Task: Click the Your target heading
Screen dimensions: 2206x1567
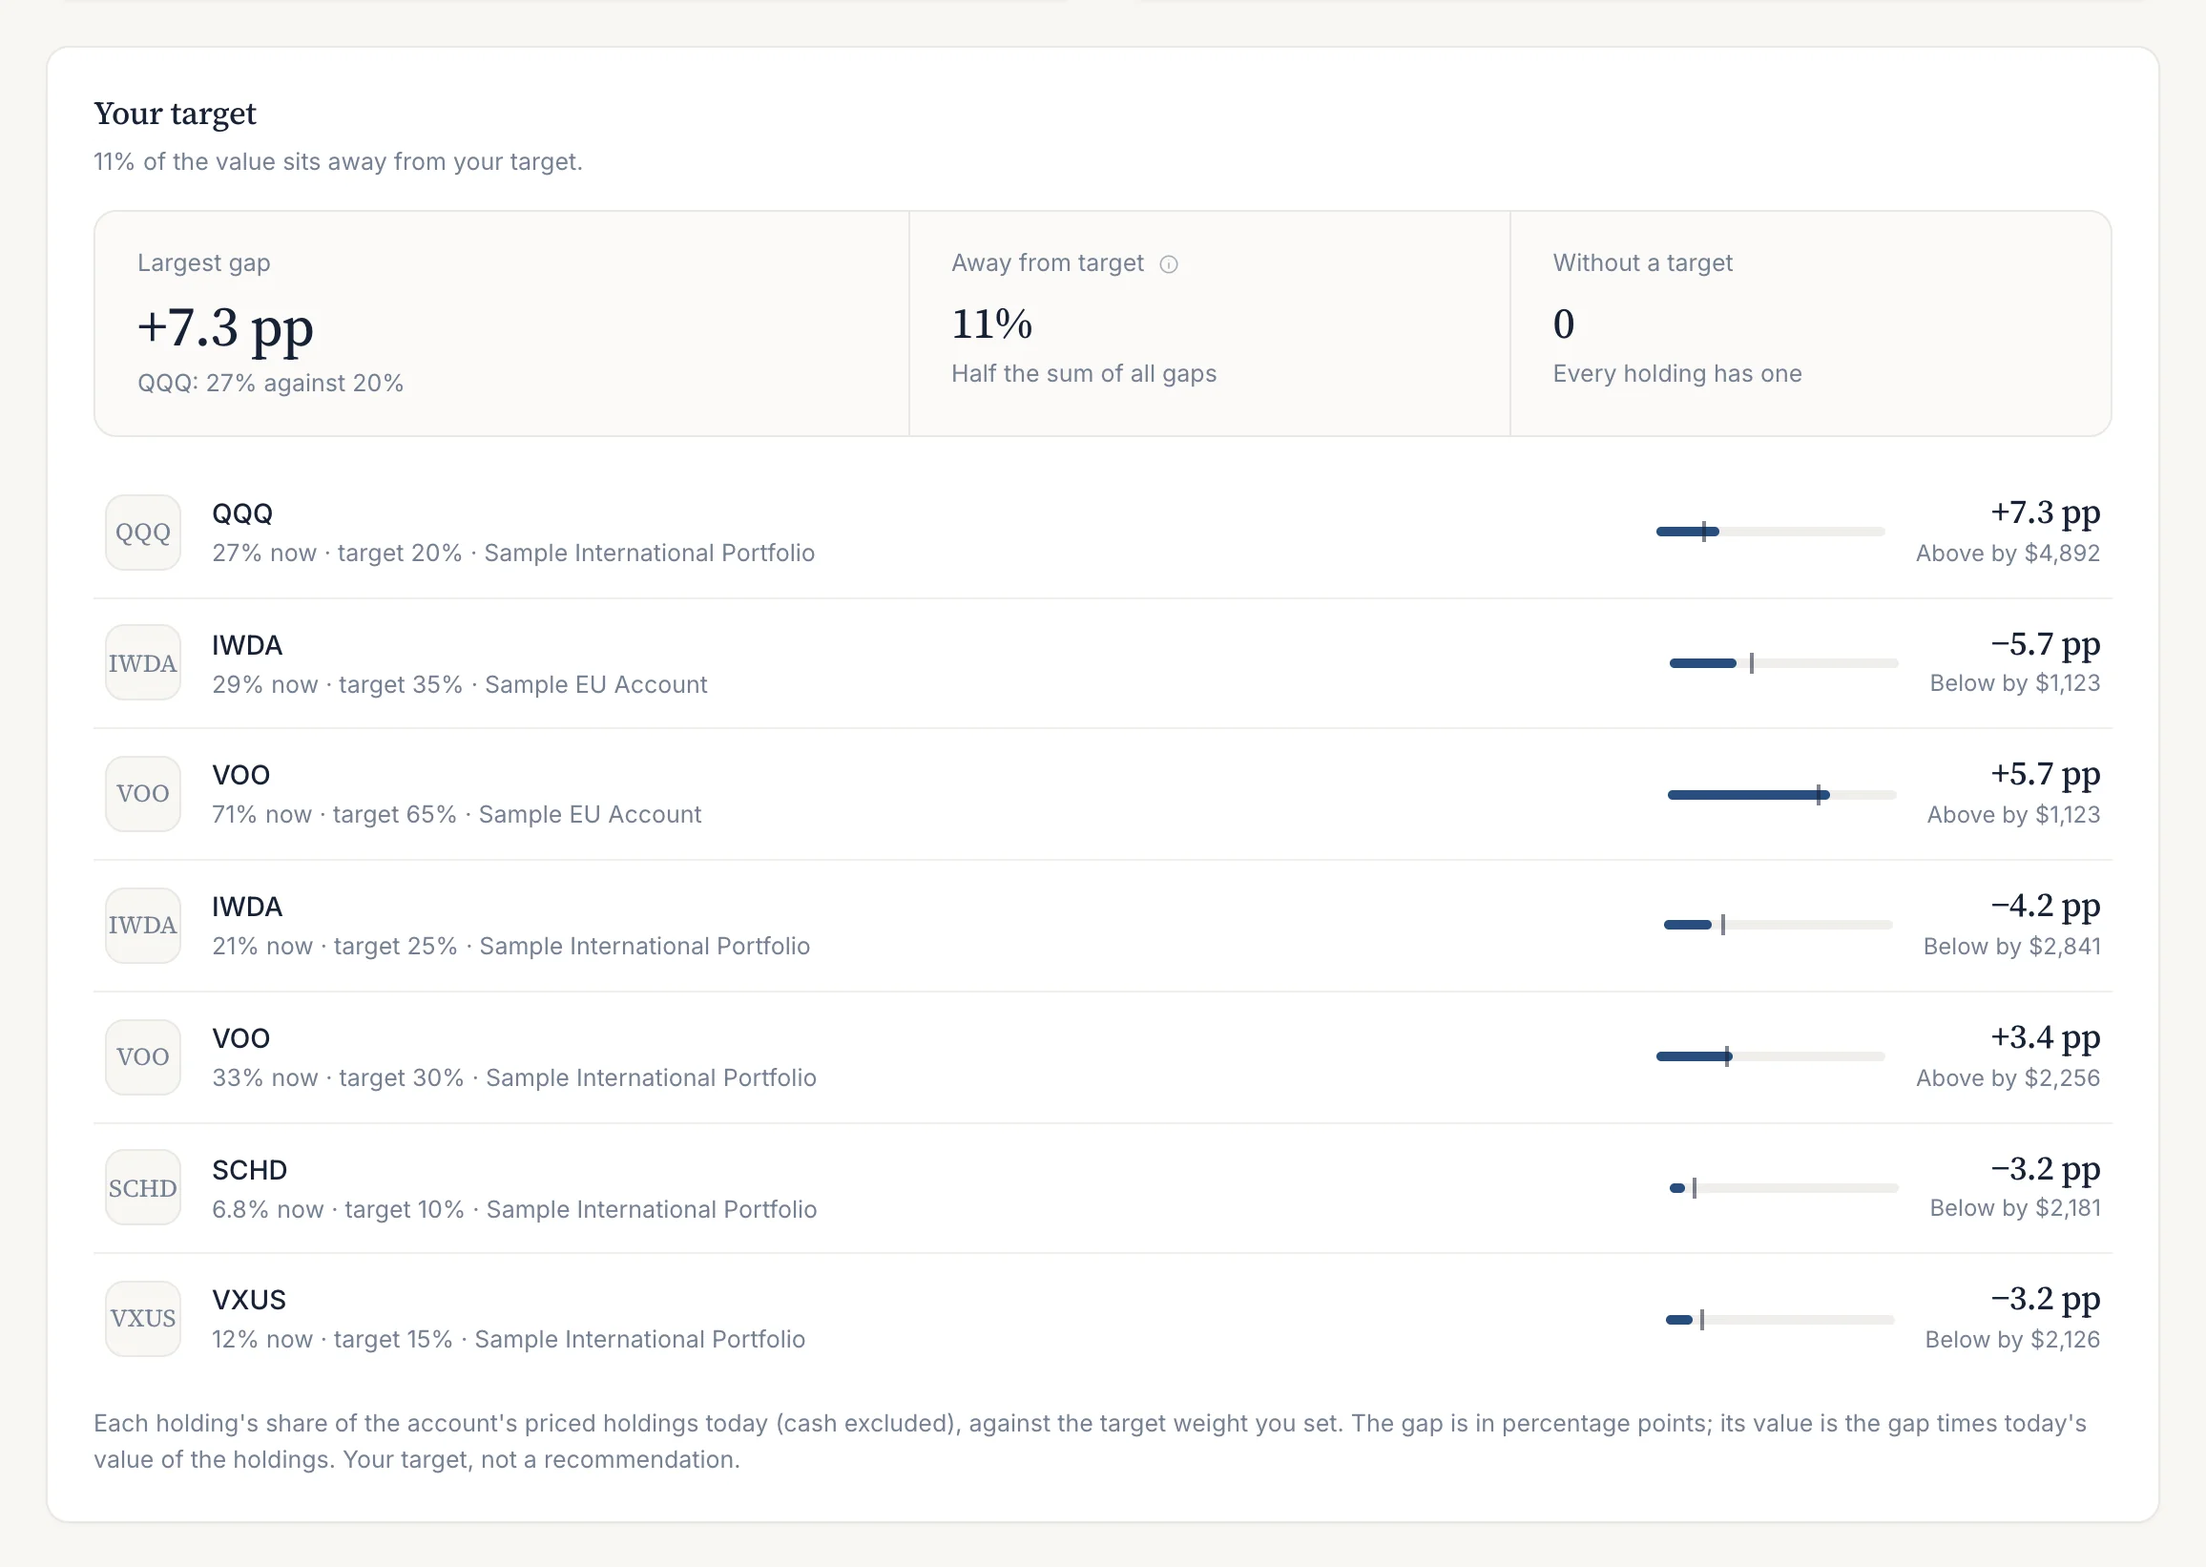Action: click(175, 114)
